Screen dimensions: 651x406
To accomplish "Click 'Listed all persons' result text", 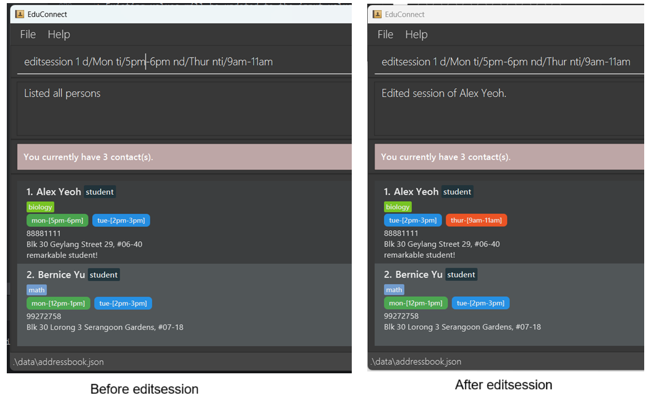I will (62, 93).
